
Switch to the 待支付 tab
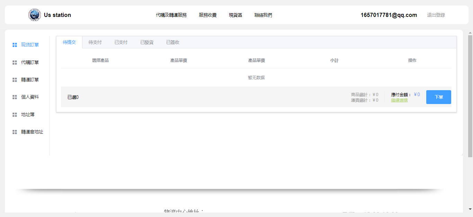pyautogui.click(x=95, y=43)
